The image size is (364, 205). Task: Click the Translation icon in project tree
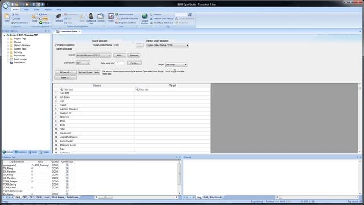(x=11, y=63)
